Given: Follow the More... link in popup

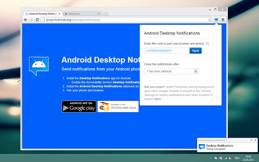Looking at the screenshot, I should 159,99.
